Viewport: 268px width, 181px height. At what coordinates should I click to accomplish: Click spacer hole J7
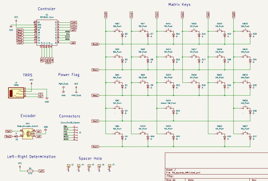point(109,166)
